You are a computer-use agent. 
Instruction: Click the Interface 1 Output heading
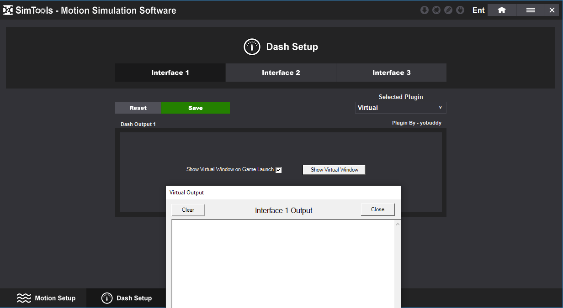284,210
